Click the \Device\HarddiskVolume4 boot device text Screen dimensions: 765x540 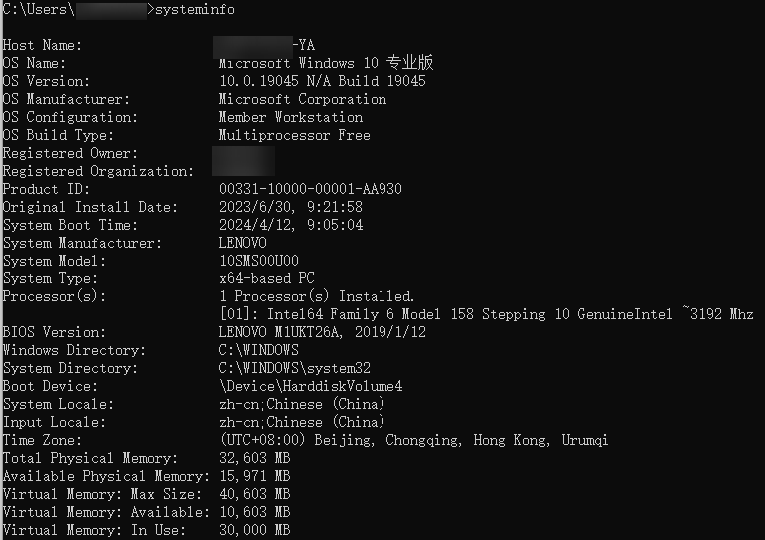click(310, 386)
